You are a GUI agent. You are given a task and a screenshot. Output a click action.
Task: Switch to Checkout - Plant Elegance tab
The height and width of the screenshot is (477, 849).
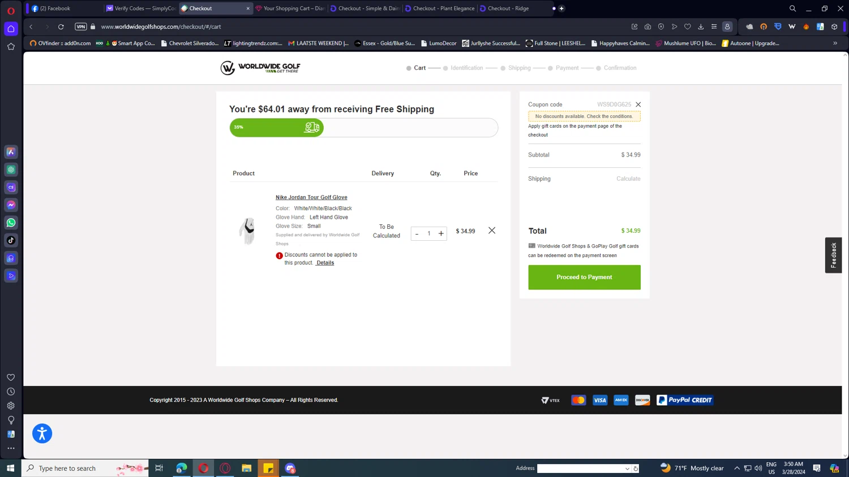click(440, 8)
